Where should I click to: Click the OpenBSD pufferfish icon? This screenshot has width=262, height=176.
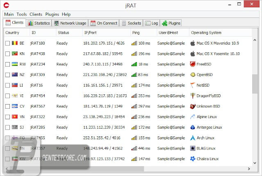coord(193,75)
